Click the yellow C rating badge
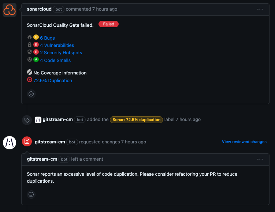The width and height of the screenshot is (275, 212). click(36, 37)
